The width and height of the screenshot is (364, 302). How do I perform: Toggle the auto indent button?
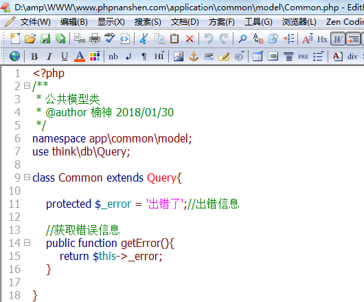(353, 39)
